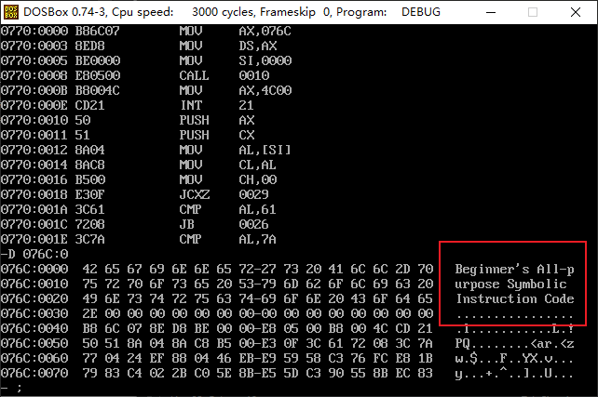Close the DOSBox window
Image resolution: width=598 pixels, height=397 pixels.
coord(576,12)
